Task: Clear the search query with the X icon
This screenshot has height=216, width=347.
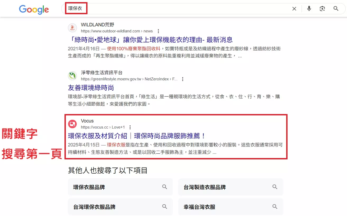Action: 294,8
